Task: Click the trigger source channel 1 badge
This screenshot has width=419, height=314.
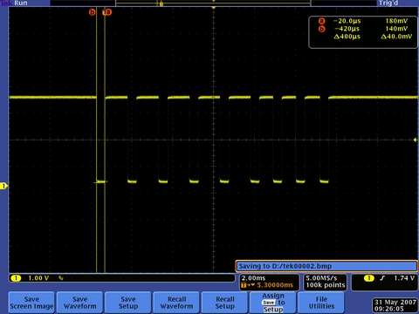Action: click(369, 278)
